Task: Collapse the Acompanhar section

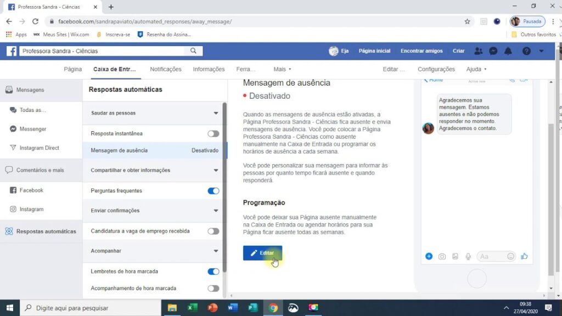Action: point(216,251)
